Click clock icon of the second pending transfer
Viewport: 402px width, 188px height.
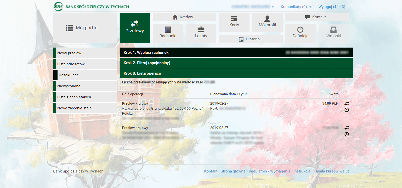click(x=347, y=134)
